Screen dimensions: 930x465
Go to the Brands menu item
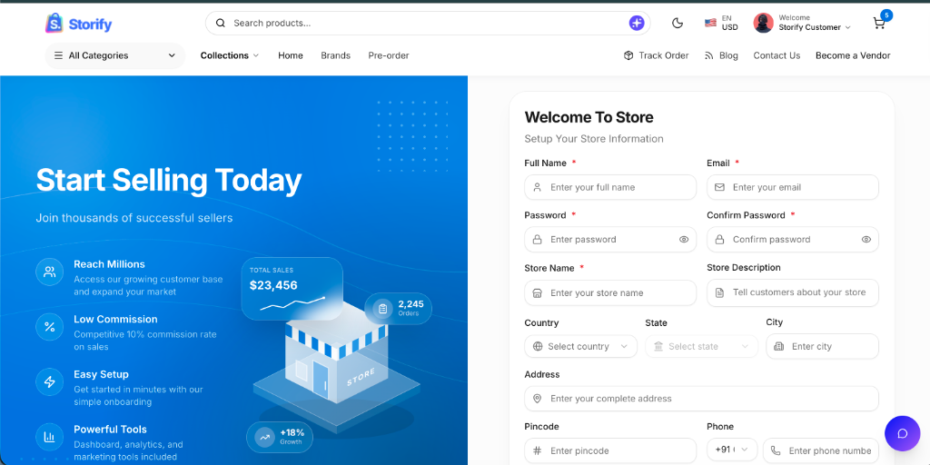pyautogui.click(x=336, y=55)
